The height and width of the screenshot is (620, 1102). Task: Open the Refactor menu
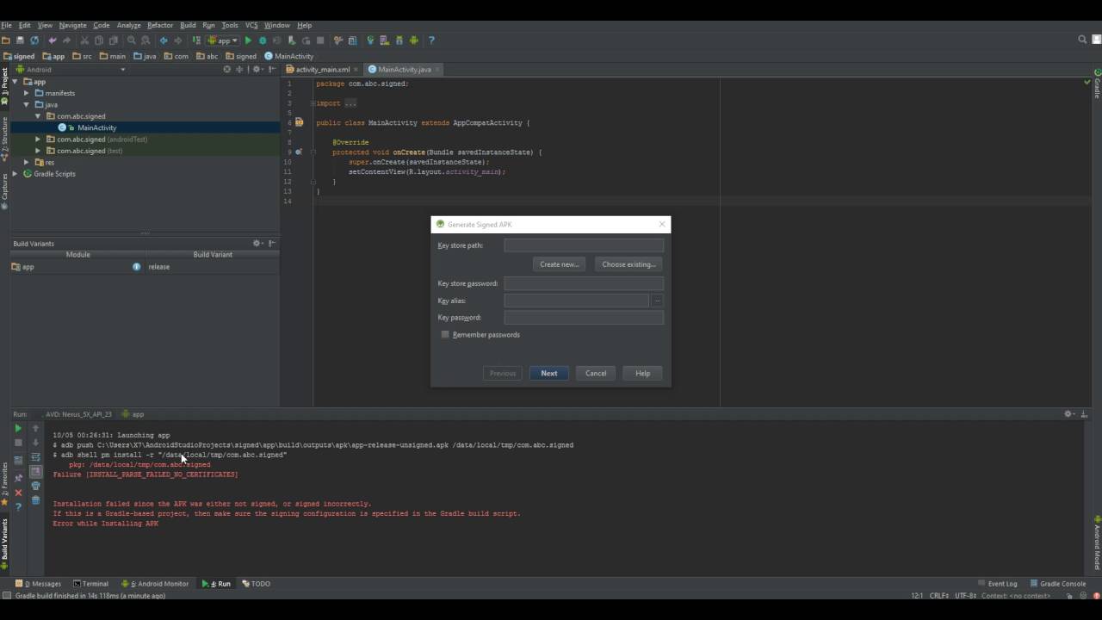pos(159,26)
